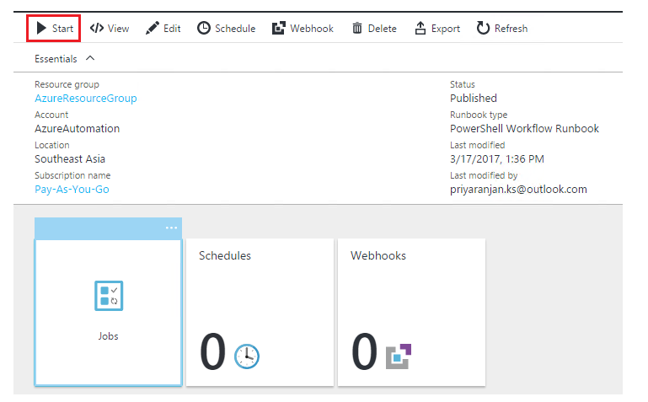Image resolution: width=648 pixels, height=402 pixels.
Task: Click the Export upload icon
Action: point(420,28)
